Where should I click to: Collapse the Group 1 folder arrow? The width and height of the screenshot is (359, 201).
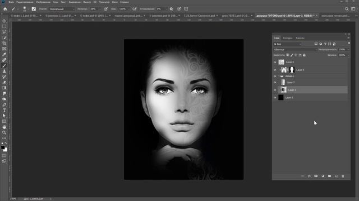(279, 76)
